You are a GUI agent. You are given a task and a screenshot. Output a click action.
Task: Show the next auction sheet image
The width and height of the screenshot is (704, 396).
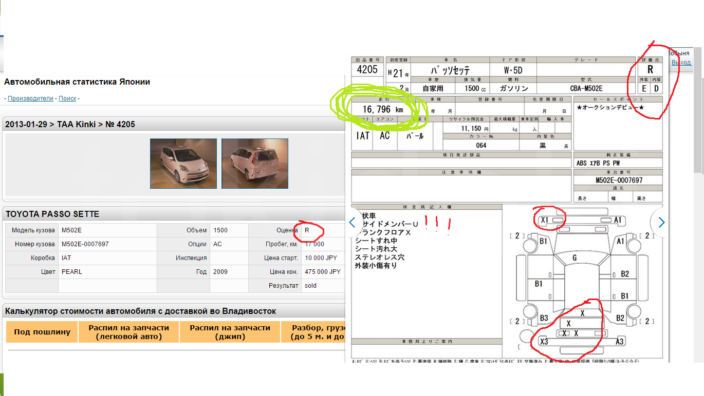pos(661,223)
